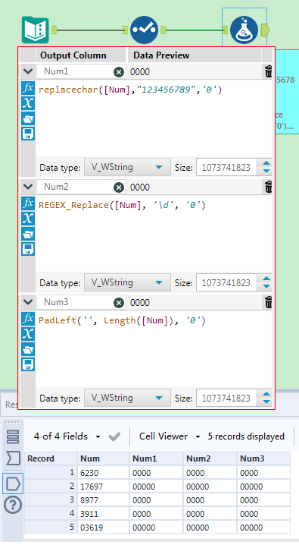Delete the Num1 expression with trash icon
The image size is (299, 545).
coord(269,71)
